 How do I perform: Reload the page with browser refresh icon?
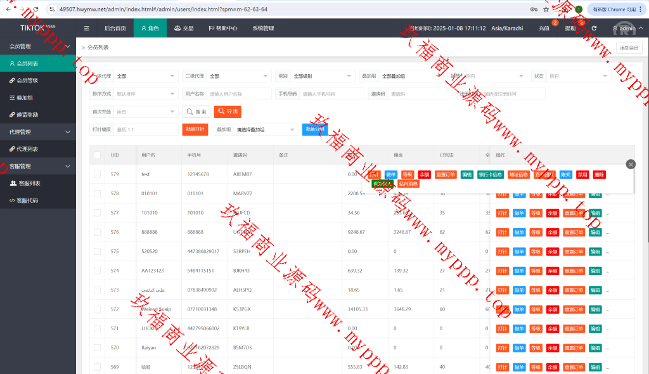coord(35,10)
